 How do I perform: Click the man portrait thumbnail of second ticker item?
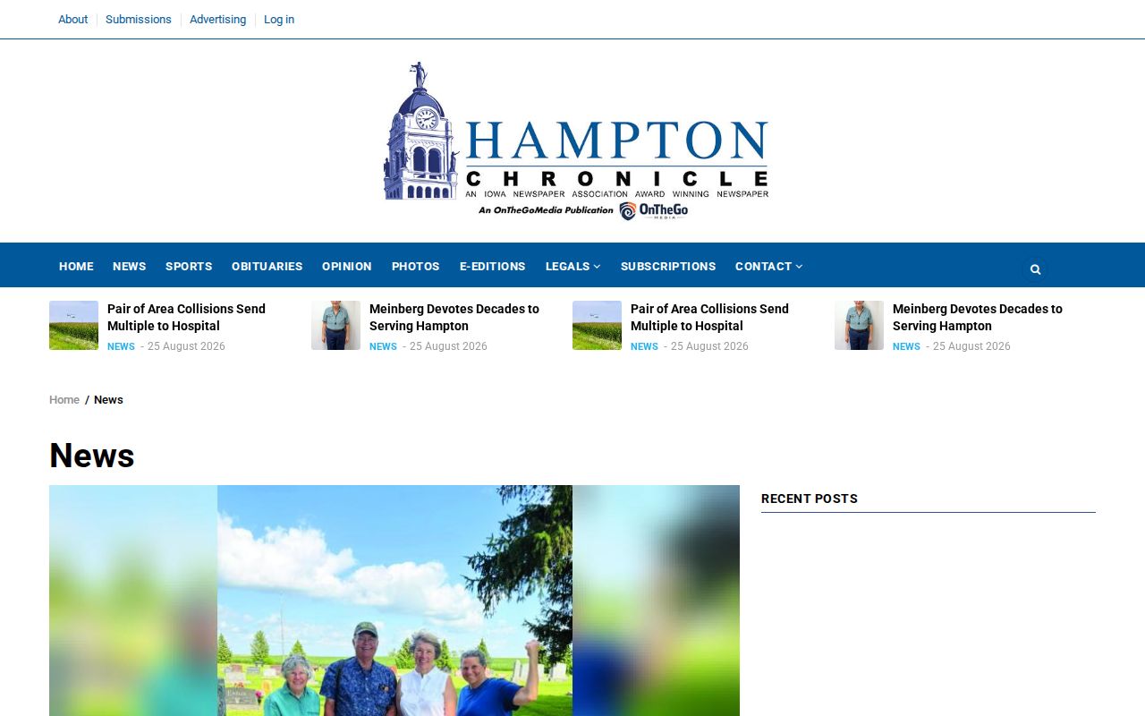335,325
